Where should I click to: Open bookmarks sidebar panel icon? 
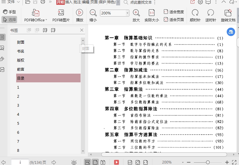(2, 37)
